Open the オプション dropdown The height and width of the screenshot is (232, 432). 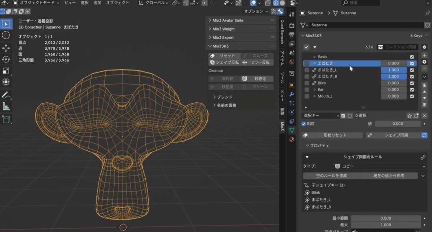coord(256,11)
